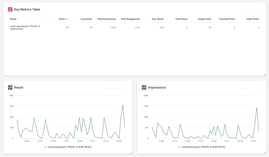The width and height of the screenshot is (269, 157).
Task: Sort by Name column header
Action: click(x=13, y=19)
